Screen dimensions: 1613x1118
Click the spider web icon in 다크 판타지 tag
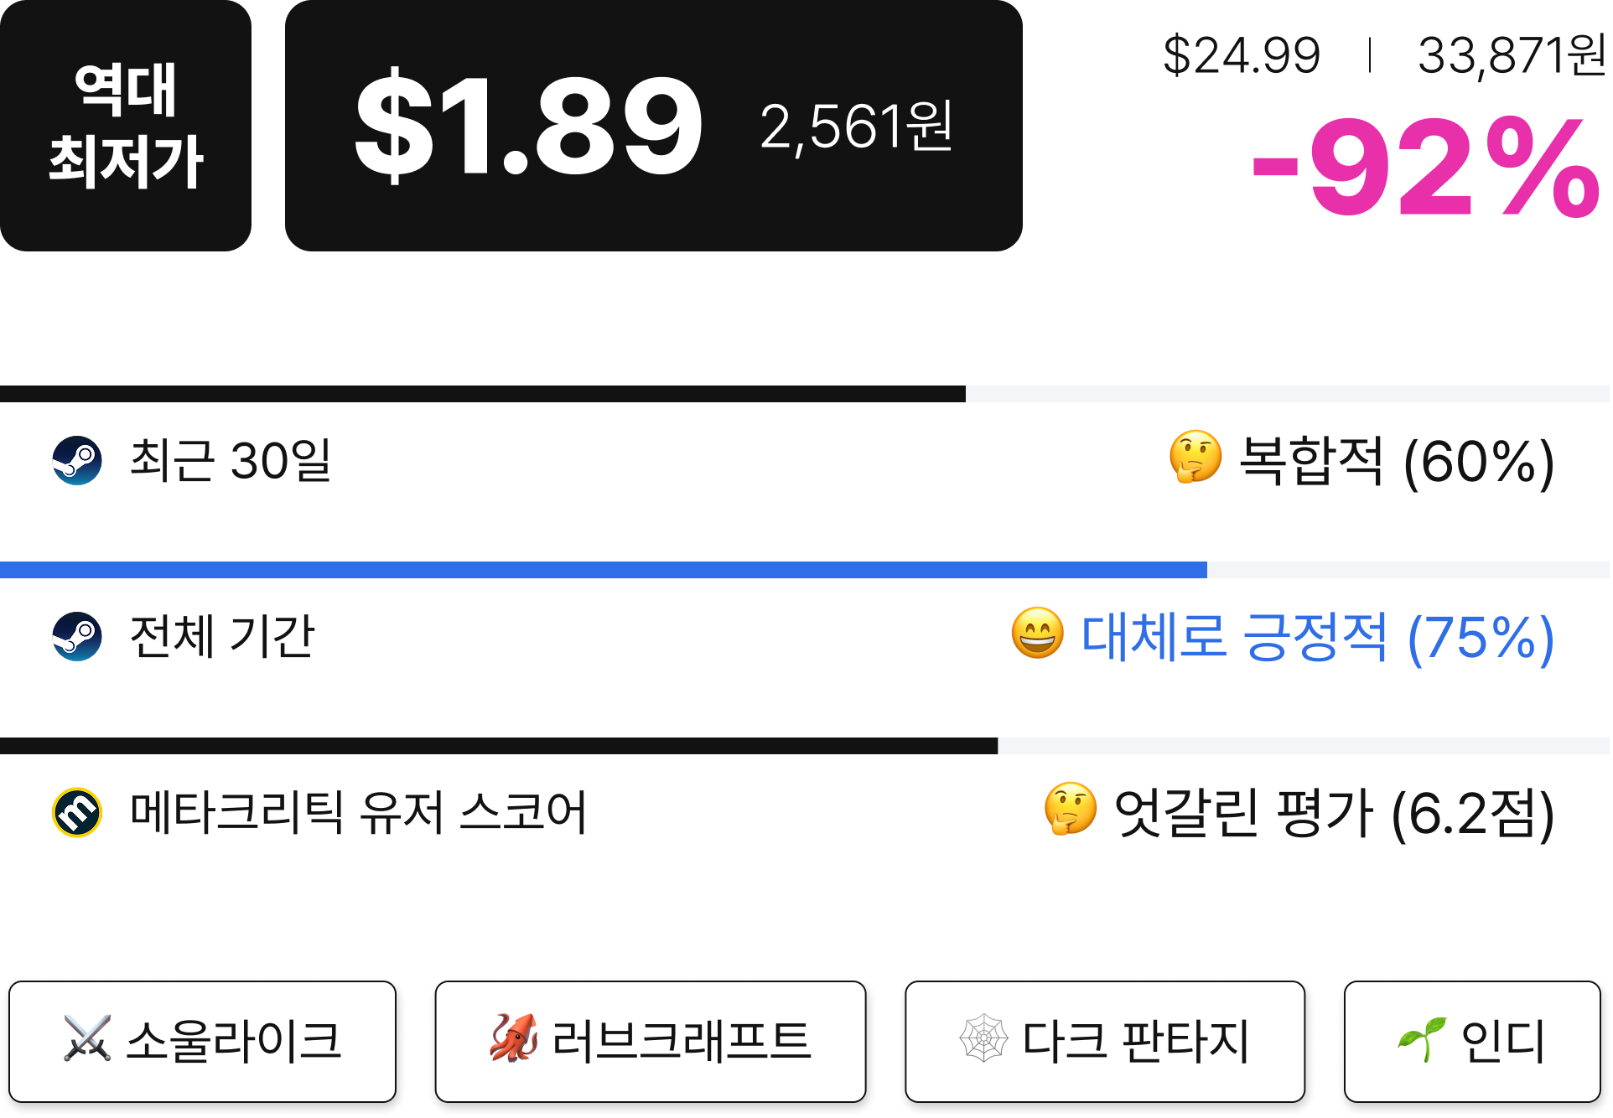983,1038
